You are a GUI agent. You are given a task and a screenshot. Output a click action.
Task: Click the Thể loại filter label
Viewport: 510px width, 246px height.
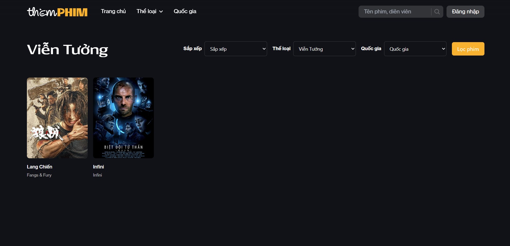tap(281, 49)
